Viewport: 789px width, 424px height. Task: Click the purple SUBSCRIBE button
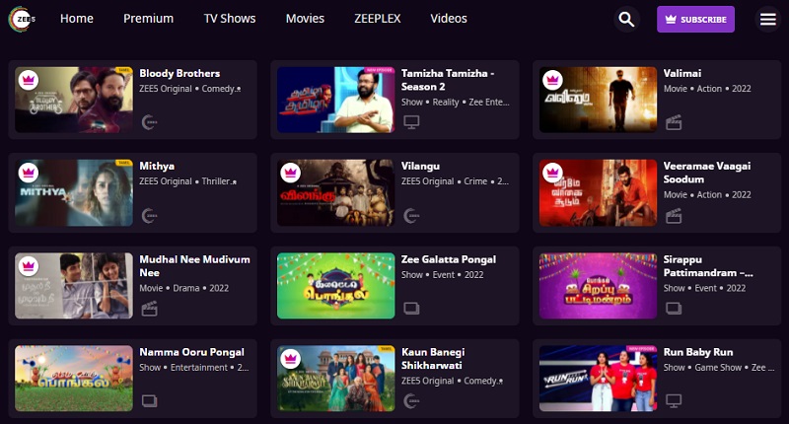tap(695, 19)
